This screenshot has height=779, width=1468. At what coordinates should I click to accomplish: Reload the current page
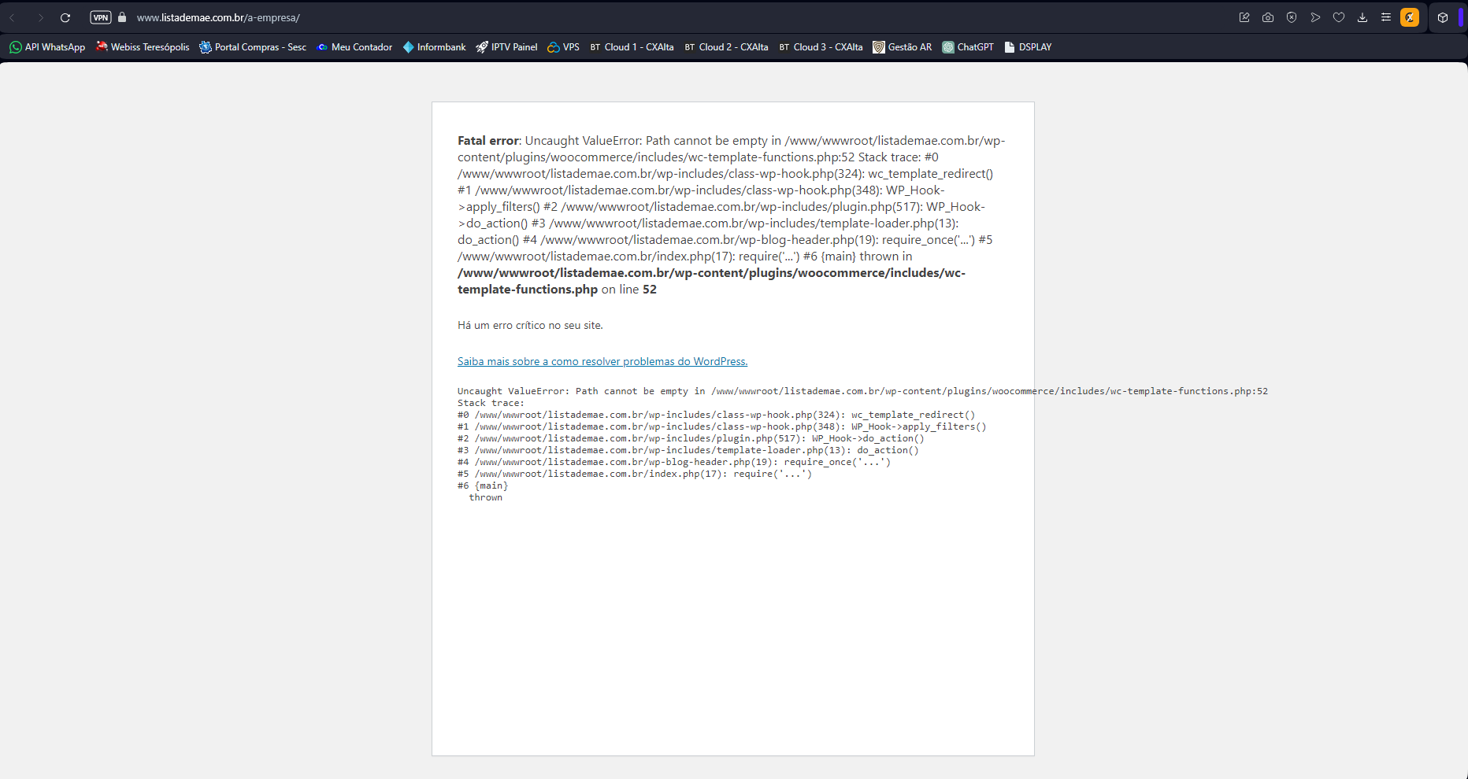pos(65,17)
